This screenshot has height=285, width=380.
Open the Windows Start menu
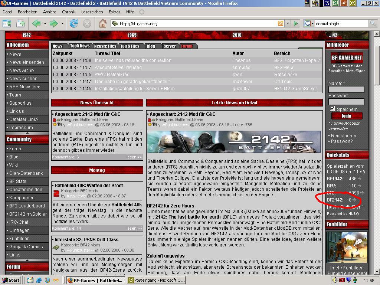click(10, 281)
